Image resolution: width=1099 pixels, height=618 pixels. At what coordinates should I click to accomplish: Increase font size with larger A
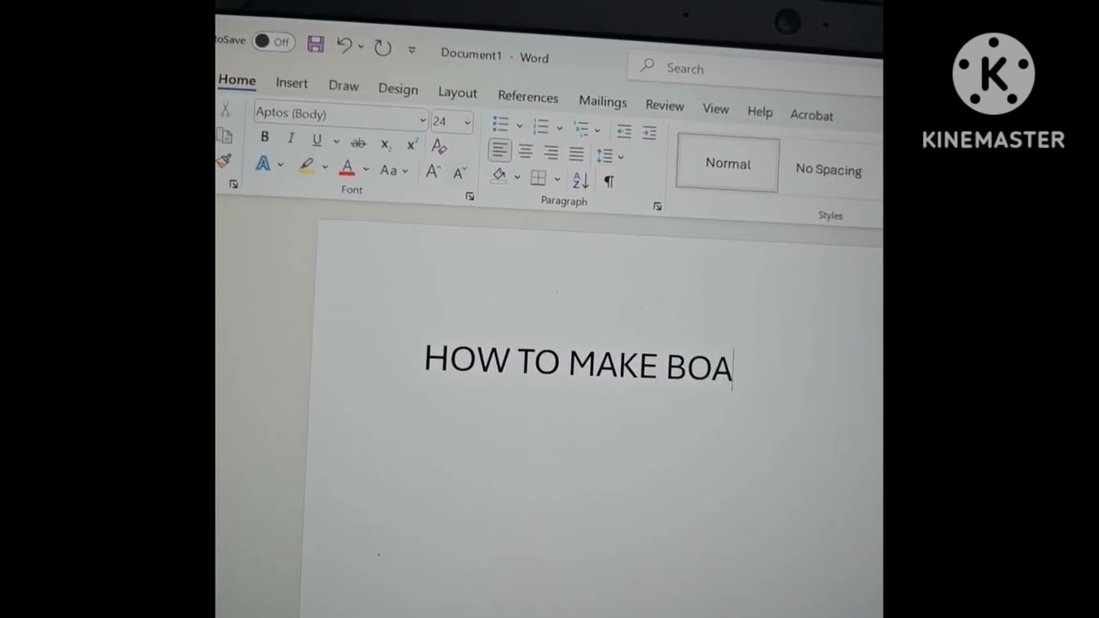tap(433, 172)
